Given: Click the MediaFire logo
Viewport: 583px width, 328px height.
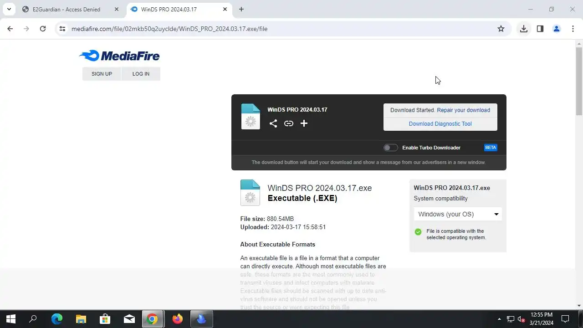Looking at the screenshot, I should coord(119,56).
